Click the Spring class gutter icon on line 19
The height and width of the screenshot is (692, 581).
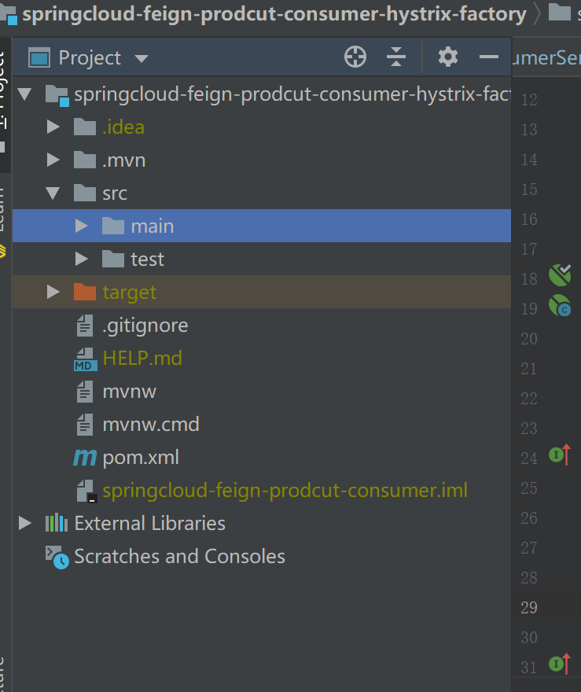click(560, 305)
